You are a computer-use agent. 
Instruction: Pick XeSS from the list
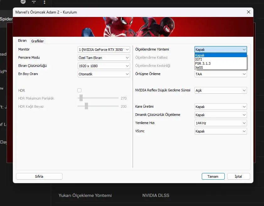click(221, 68)
